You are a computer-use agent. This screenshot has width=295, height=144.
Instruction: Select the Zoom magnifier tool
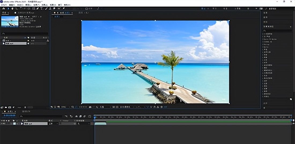coord(16,9)
